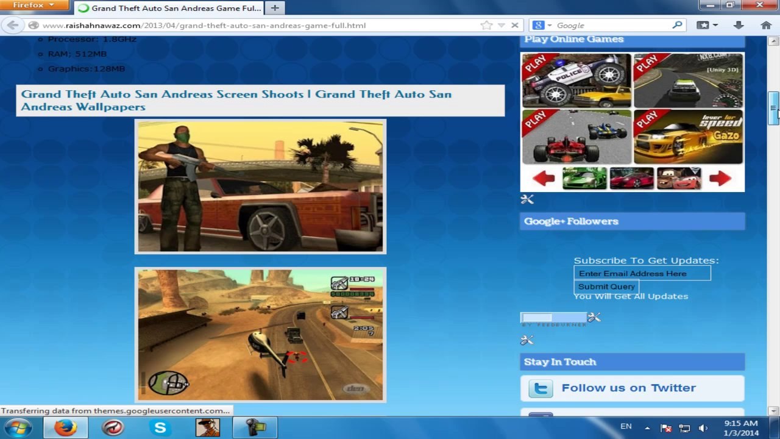780x439 pixels.
Task: Click the 'Graphics:128MB' requirement text
Action: coord(87,68)
